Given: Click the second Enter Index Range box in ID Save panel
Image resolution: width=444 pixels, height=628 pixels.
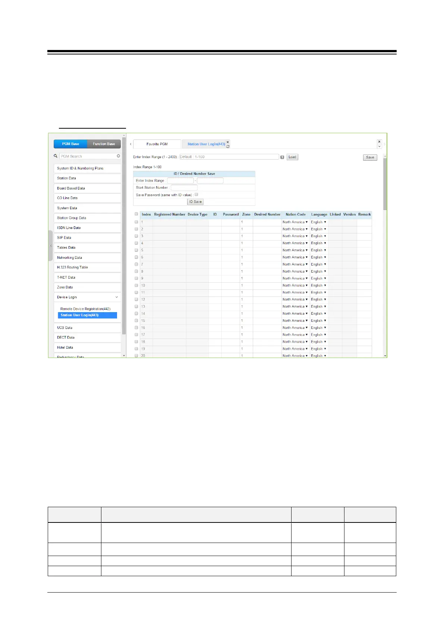Looking at the screenshot, I should click(x=210, y=180).
